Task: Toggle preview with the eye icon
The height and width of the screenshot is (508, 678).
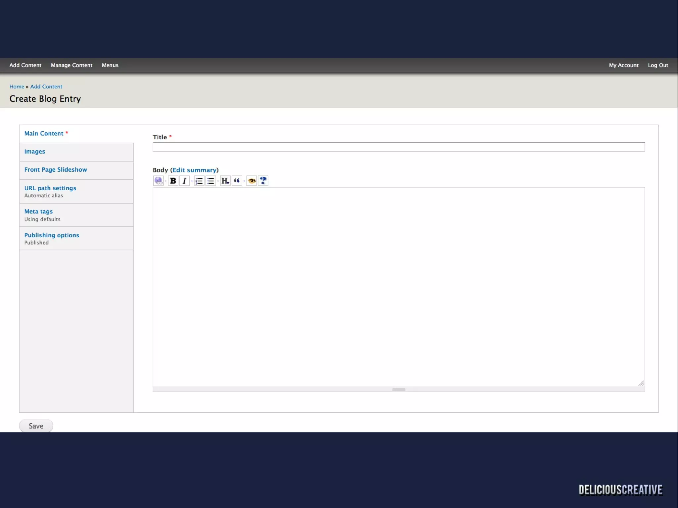Action: coord(252,181)
